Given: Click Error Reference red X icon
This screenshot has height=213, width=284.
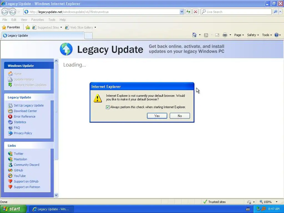Looking at the screenshot, I should [10, 116].
